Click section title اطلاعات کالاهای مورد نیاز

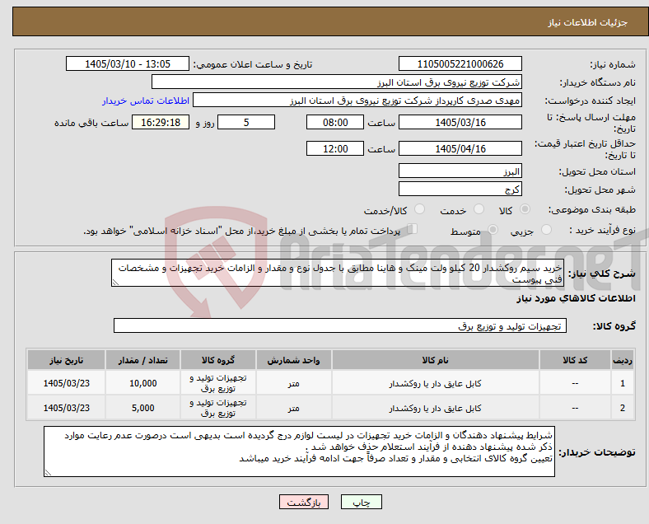576,298
